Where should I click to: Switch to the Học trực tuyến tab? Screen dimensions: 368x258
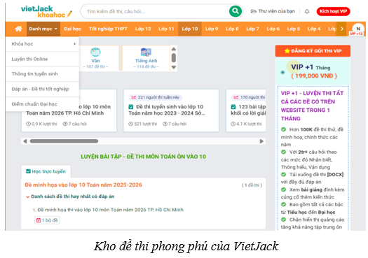click(46, 171)
